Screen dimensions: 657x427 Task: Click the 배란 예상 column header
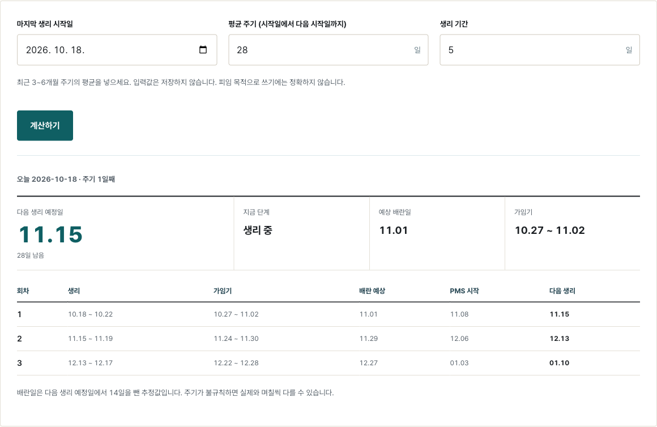coord(372,291)
